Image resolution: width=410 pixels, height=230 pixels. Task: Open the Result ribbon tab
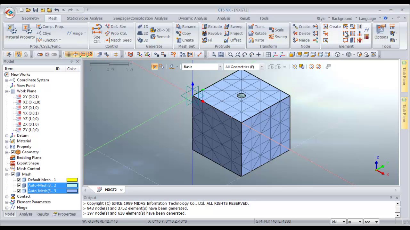pos(245,18)
